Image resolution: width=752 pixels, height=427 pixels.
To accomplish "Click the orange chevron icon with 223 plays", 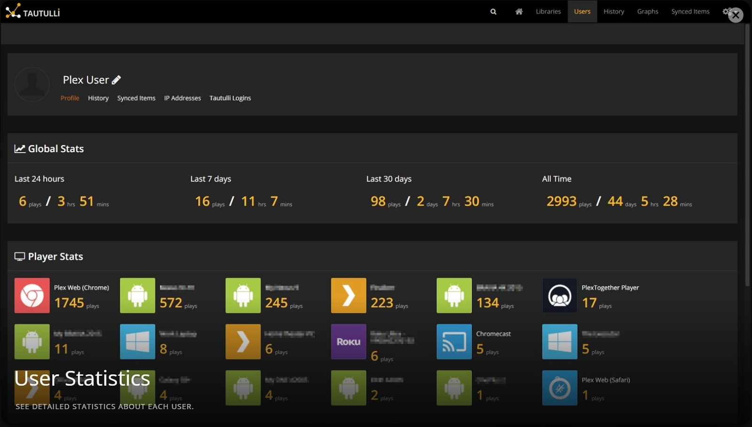I will tap(349, 295).
